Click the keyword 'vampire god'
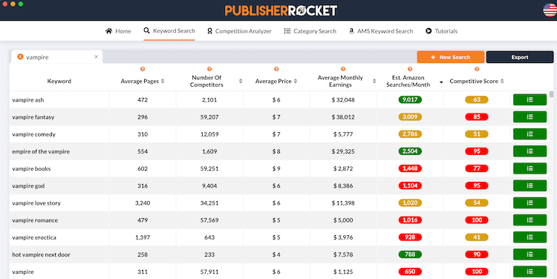The image size is (557, 279). tap(28, 186)
